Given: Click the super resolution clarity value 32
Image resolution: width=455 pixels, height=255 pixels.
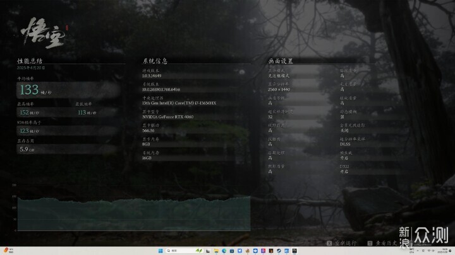Looking at the screenshot, I should point(270,117).
